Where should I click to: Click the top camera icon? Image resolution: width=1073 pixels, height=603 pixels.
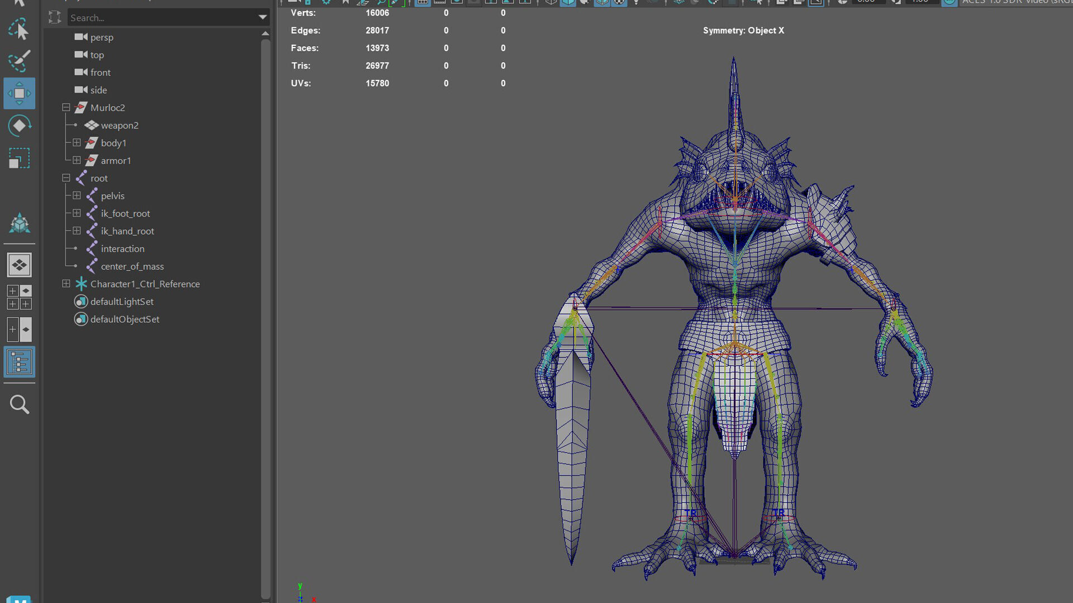click(81, 55)
